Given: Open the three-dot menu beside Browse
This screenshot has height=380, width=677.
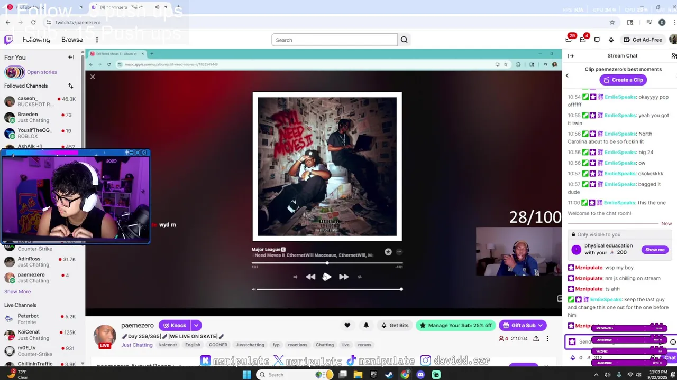Looking at the screenshot, I should (x=97, y=40).
